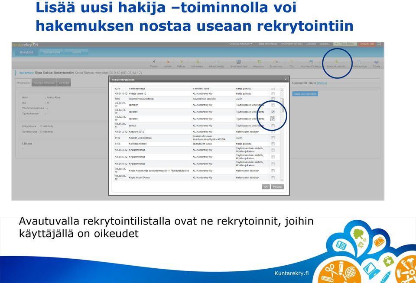This screenshot has width=416, height=283.
Task: Click the Piilota comments link
Action: (x=322, y=83)
